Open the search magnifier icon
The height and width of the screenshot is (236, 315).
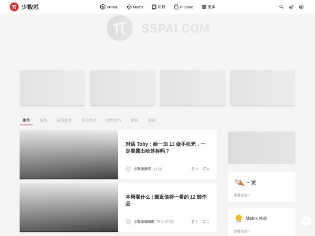click(281, 7)
